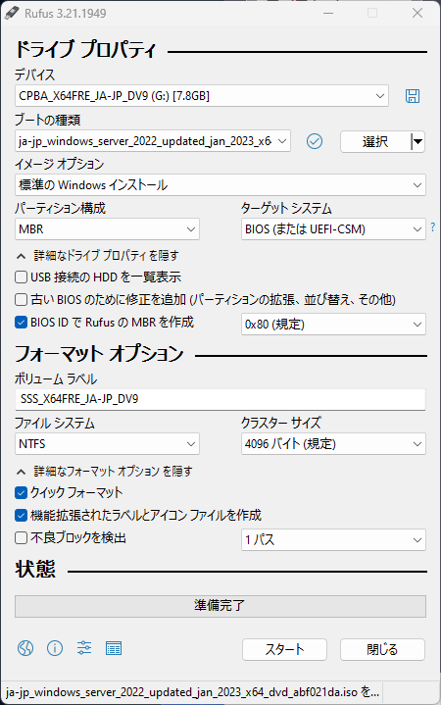The width and height of the screenshot is (441, 705).
Task: Open application settings sliders icon
Action: [x=84, y=648]
